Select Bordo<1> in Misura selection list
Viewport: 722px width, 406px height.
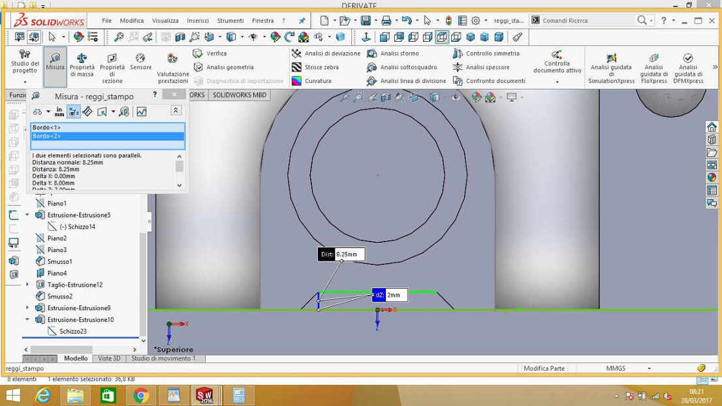tap(108, 127)
